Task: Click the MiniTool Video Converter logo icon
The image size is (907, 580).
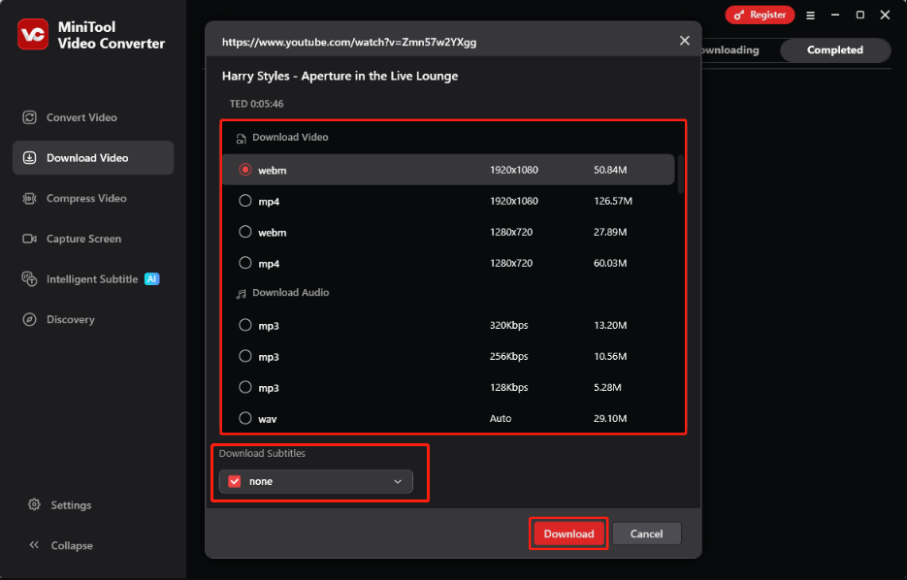Action: pyautogui.click(x=32, y=34)
